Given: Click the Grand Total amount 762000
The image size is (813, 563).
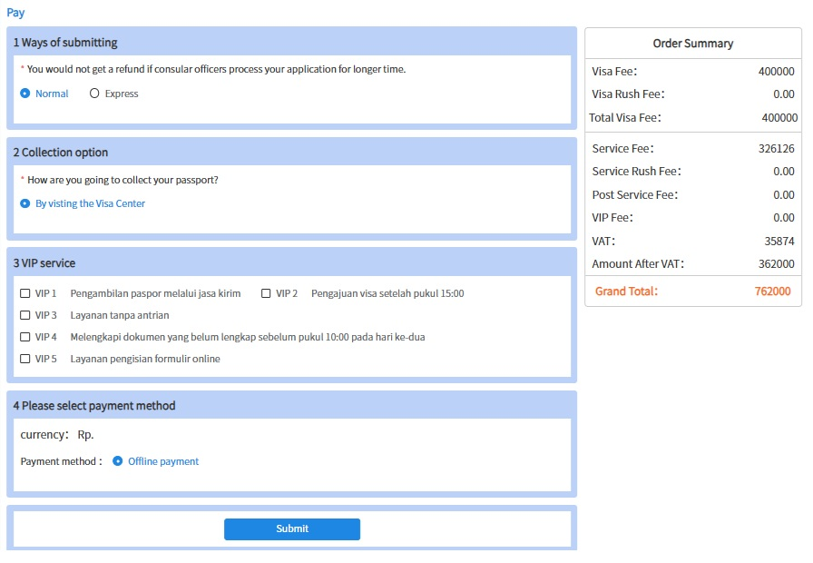Looking at the screenshot, I should click(x=772, y=291).
